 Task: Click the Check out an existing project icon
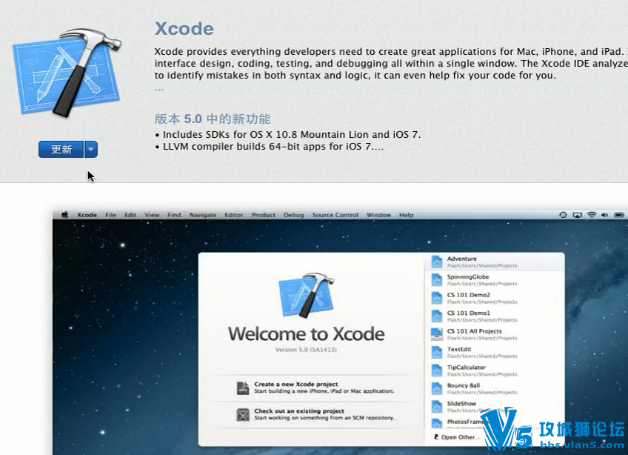coord(243,414)
